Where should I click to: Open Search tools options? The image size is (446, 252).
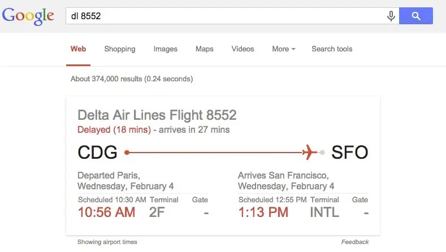point(332,49)
